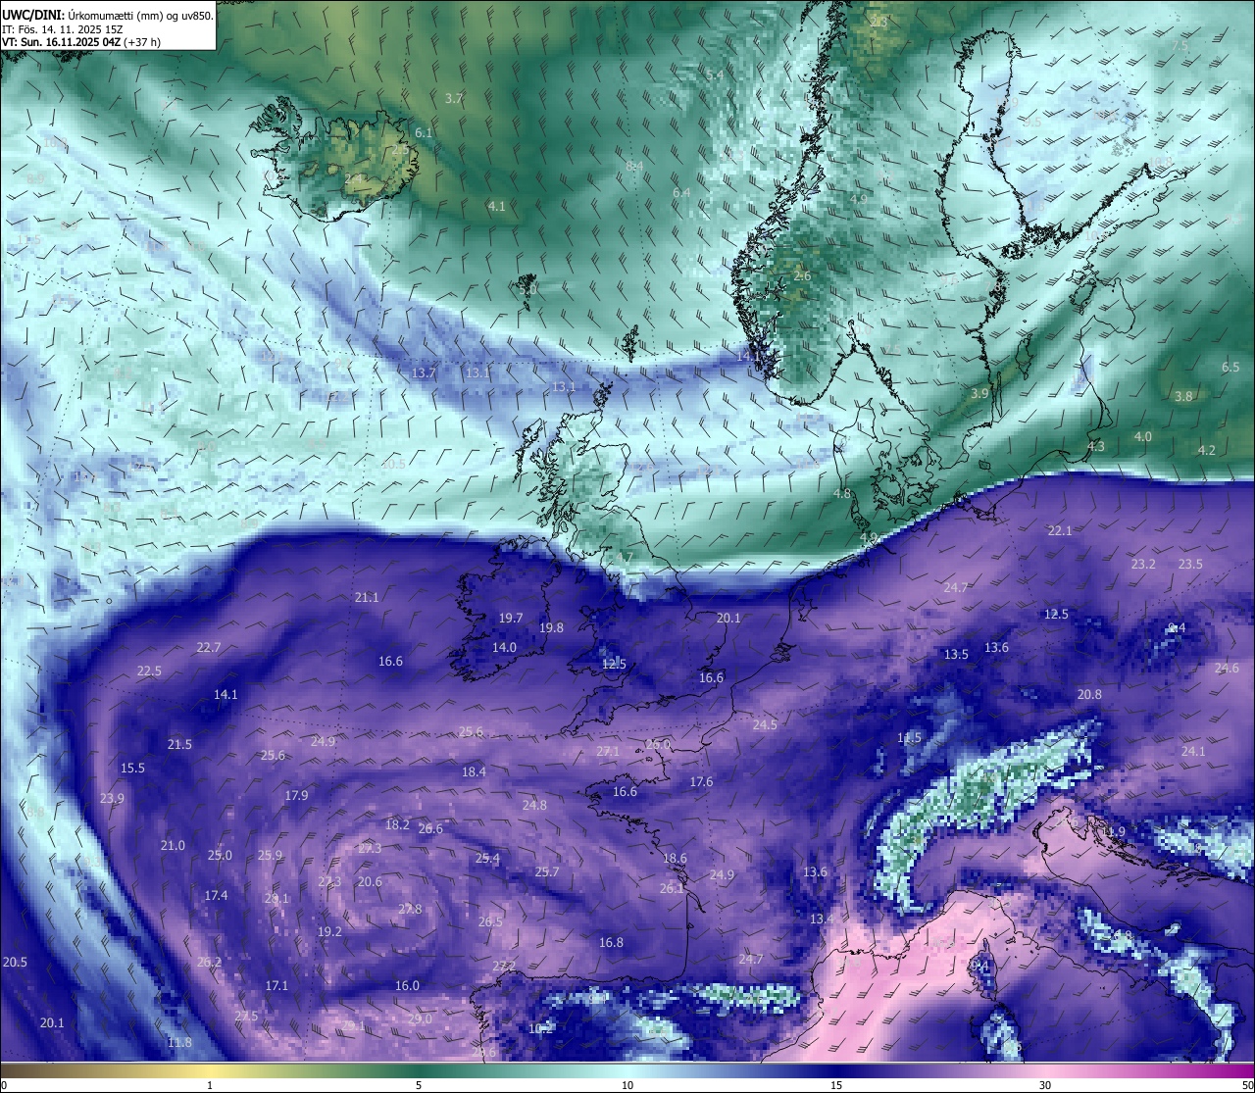Click the 17.6 value over northern France
The height and width of the screenshot is (1093, 1255).
701,782
